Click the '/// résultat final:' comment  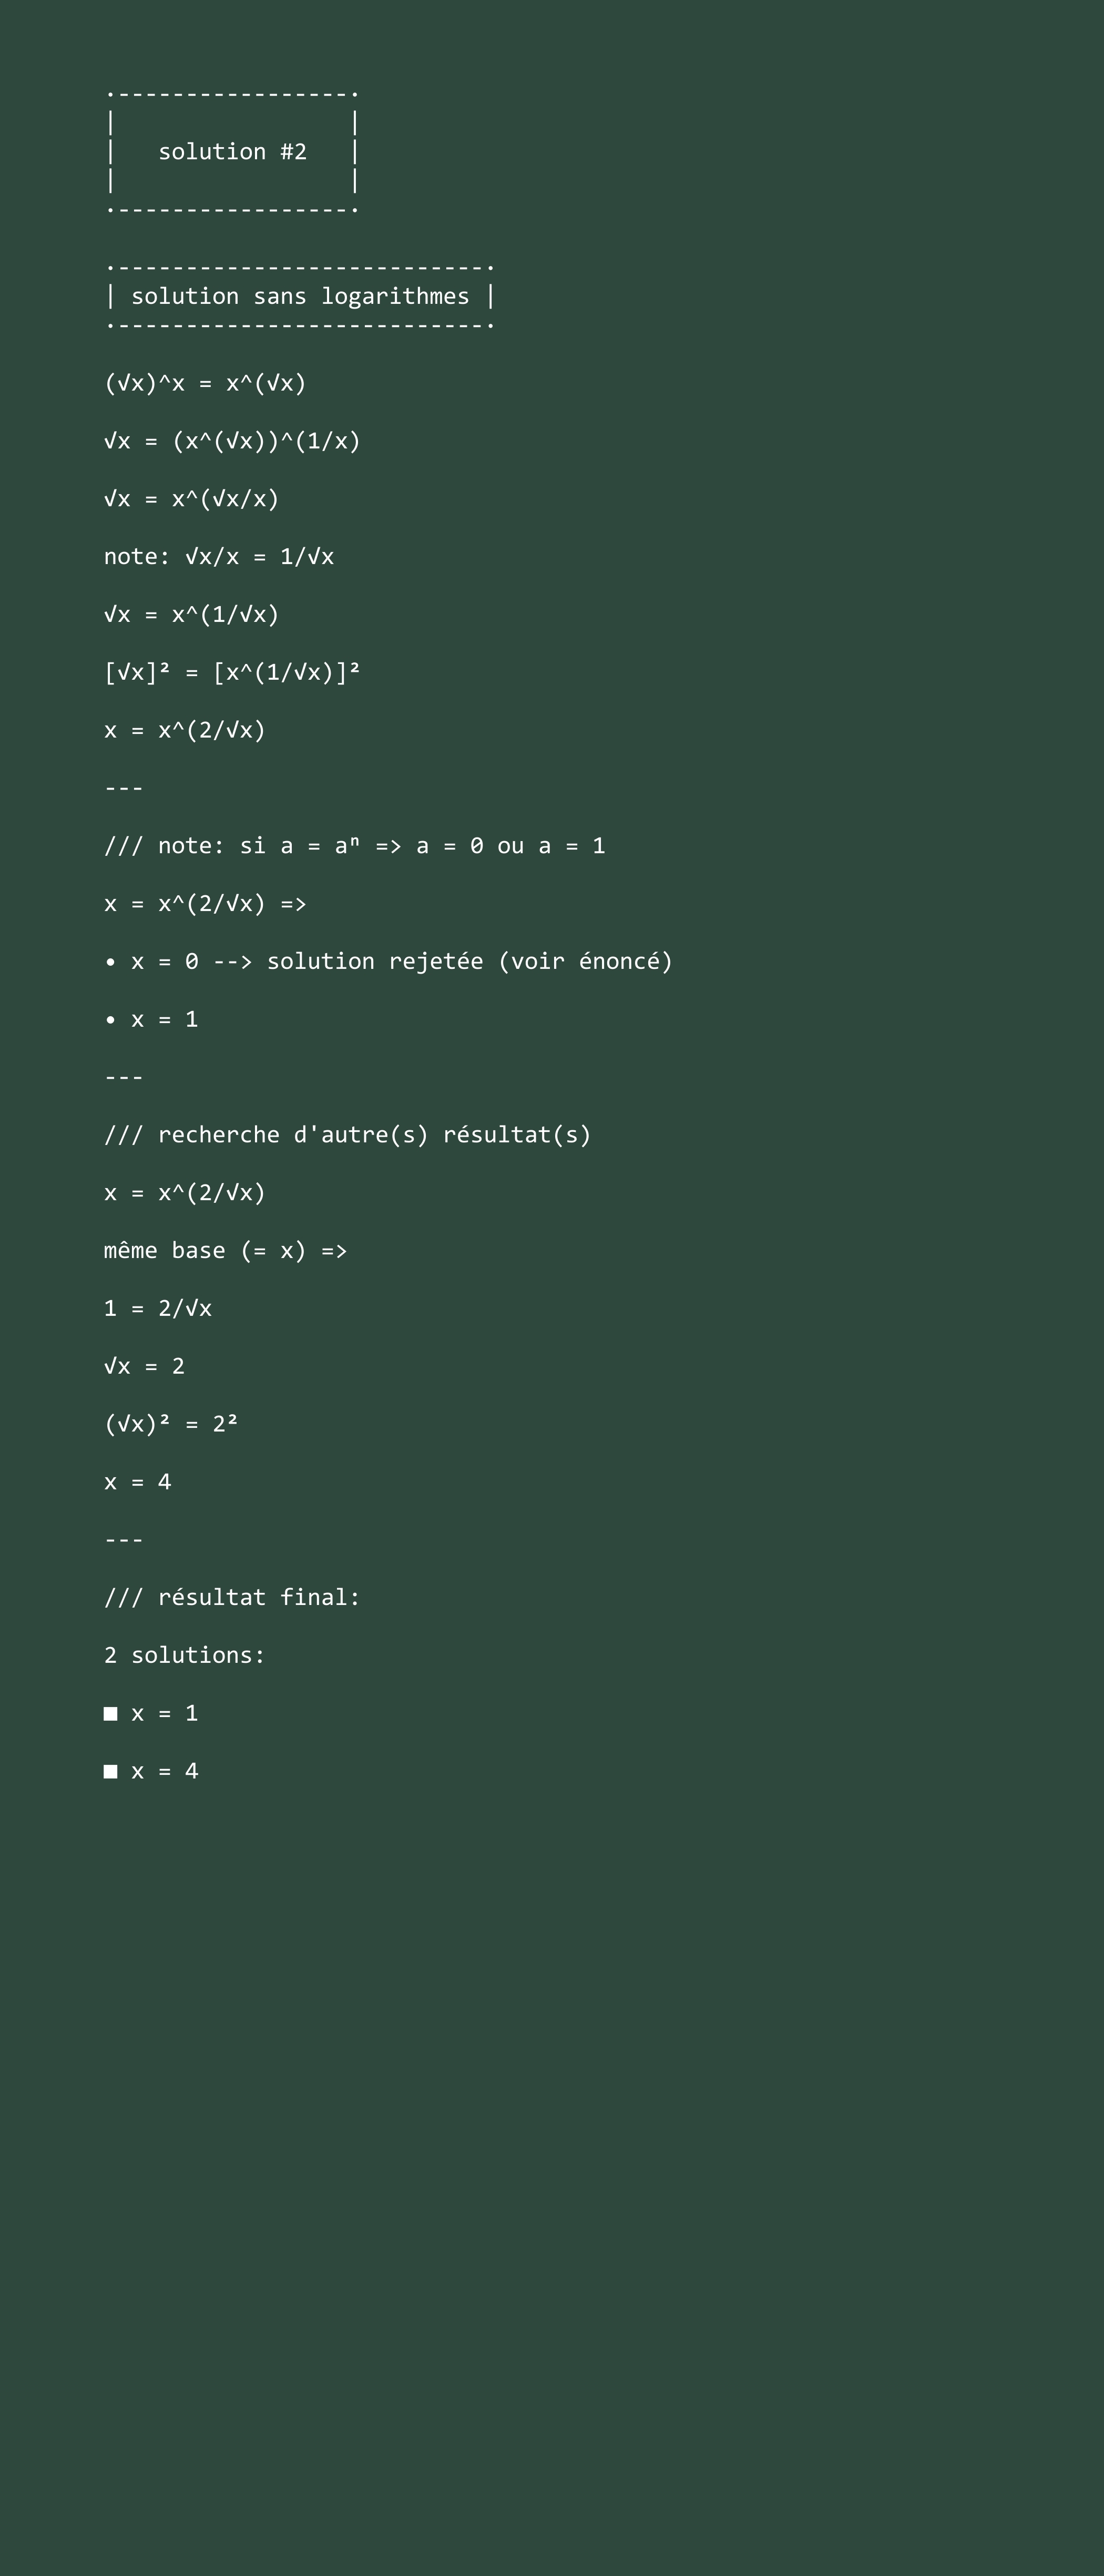pyautogui.click(x=232, y=1597)
